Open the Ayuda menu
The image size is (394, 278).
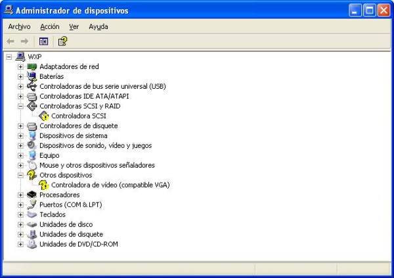(98, 27)
